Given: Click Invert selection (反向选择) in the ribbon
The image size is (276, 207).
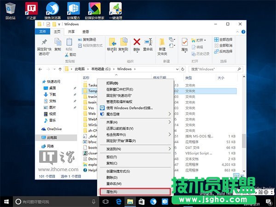Looking at the screenshot, I should pyautogui.click(x=223, y=52).
